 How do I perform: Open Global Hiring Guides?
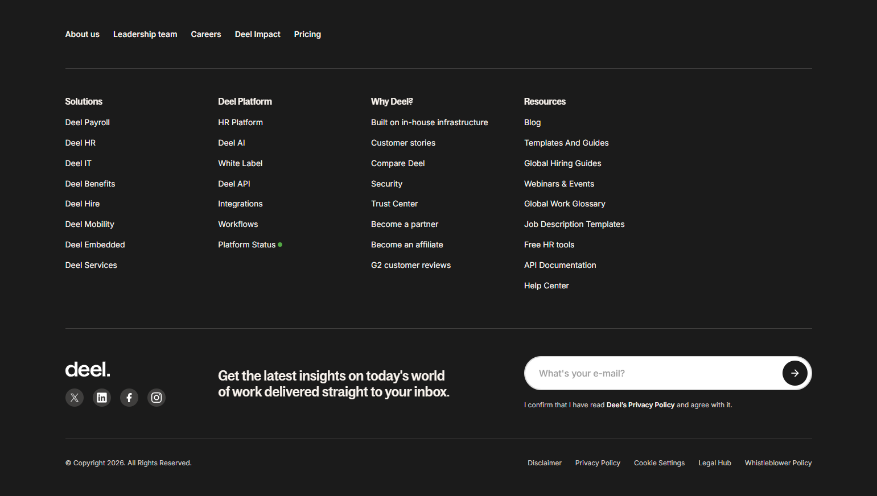click(562, 163)
